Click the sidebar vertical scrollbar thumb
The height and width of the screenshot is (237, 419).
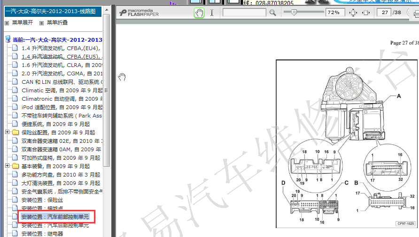click(107, 90)
